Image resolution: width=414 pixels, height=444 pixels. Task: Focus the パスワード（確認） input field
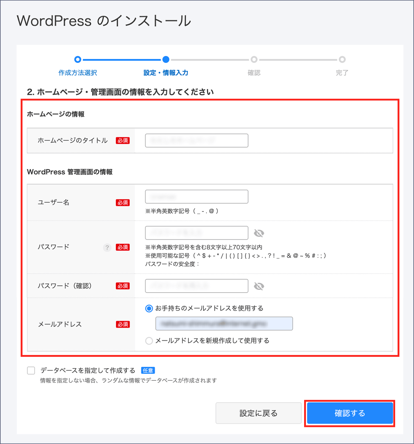(197, 286)
